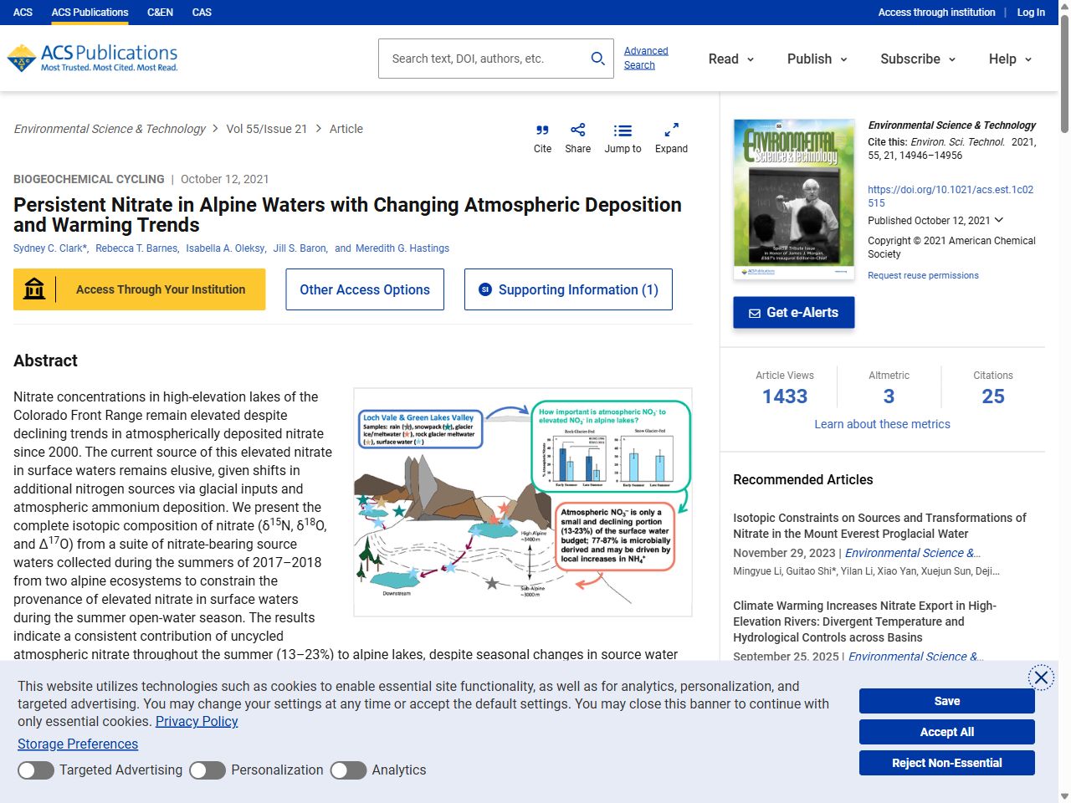Screen dimensions: 1071x803
Task: Click the Jump to list icon
Action: tap(623, 130)
